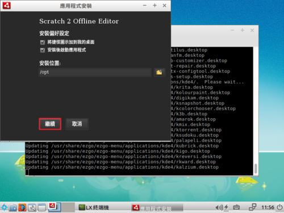Image resolution: width=284 pixels, height=213 pixels.
Task: Close the terminal window behind
Action: [x=252, y=30]
